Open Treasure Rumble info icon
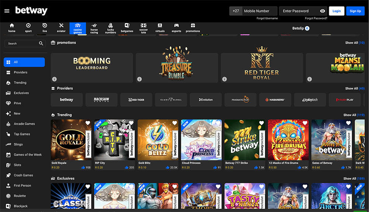The image size is (369, 212). pyautogui.click(x=139, y=79)
